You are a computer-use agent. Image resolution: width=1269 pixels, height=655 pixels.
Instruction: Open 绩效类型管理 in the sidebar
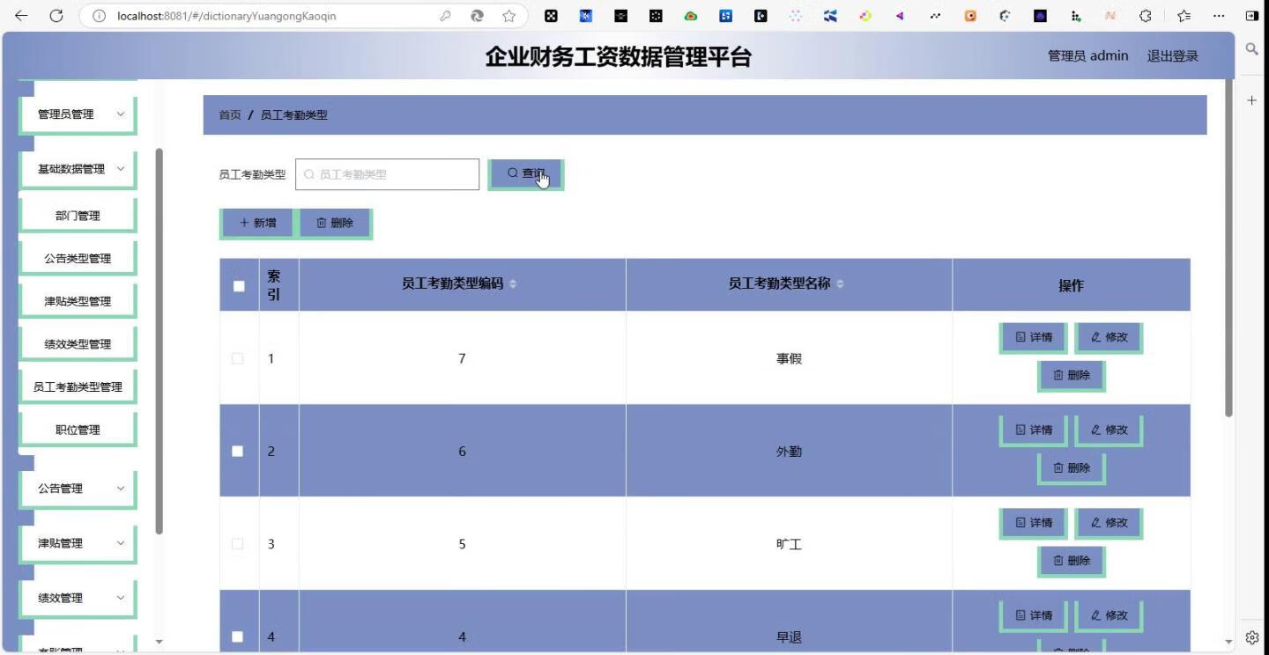(x=78, y=344)
